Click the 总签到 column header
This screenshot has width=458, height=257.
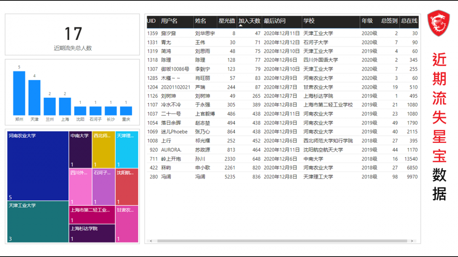[x=389, y=21]
